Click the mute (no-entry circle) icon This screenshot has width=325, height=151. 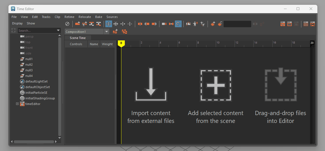[x=67, y=24]
